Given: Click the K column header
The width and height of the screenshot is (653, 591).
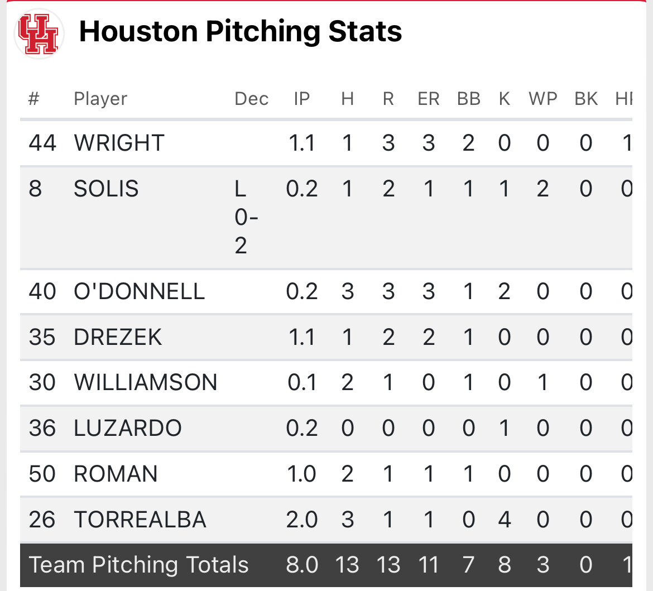Looking at the screenshot, I should pos(504,99).
